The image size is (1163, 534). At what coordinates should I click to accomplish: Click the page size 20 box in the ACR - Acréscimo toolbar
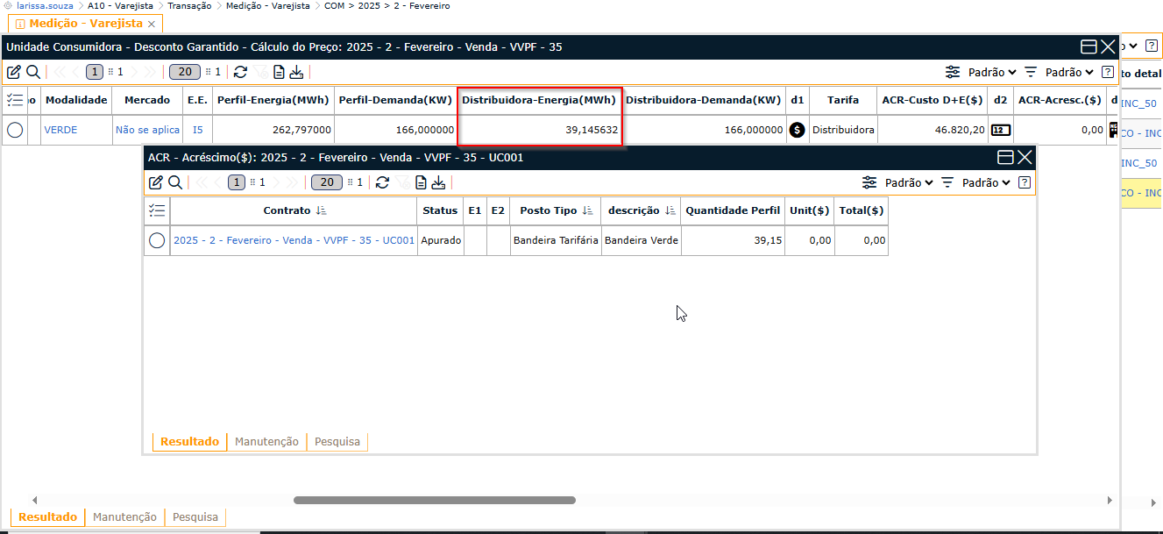tap(326, 182)
